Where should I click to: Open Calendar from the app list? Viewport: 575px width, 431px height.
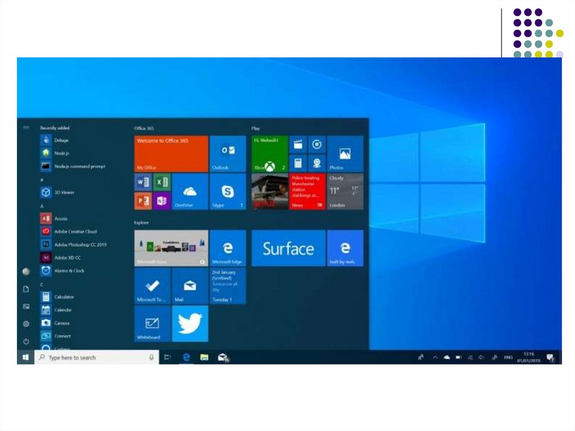pyautogui.click(x=56, y=310)
